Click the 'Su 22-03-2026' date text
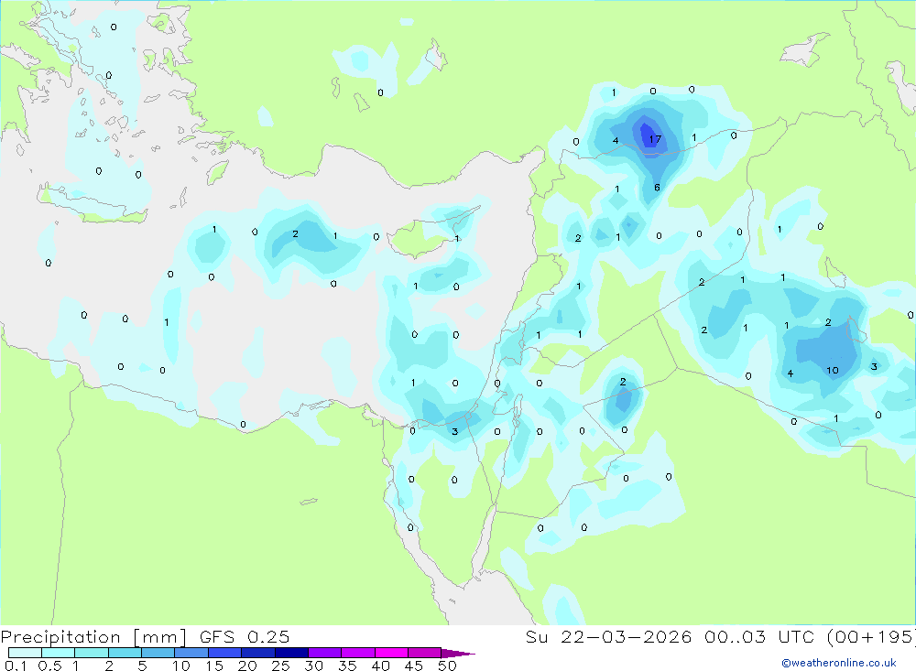 [608, 637]
